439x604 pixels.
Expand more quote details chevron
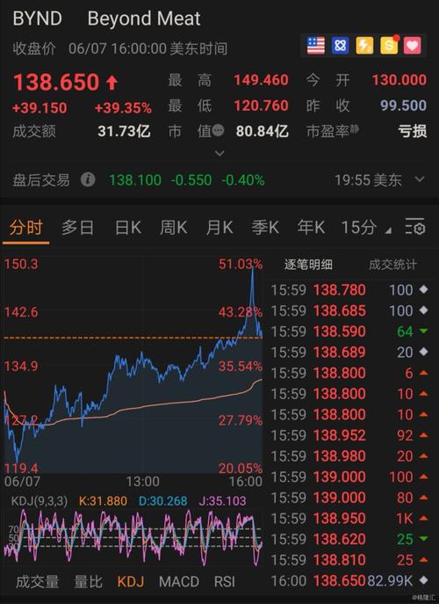(x=219, y=153)
